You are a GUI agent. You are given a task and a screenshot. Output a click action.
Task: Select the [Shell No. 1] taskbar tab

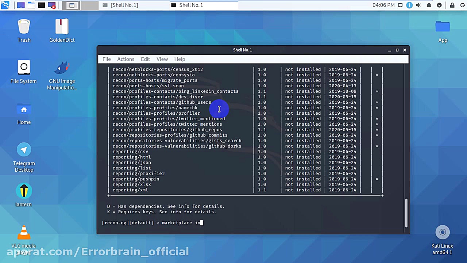pos(124,5)
